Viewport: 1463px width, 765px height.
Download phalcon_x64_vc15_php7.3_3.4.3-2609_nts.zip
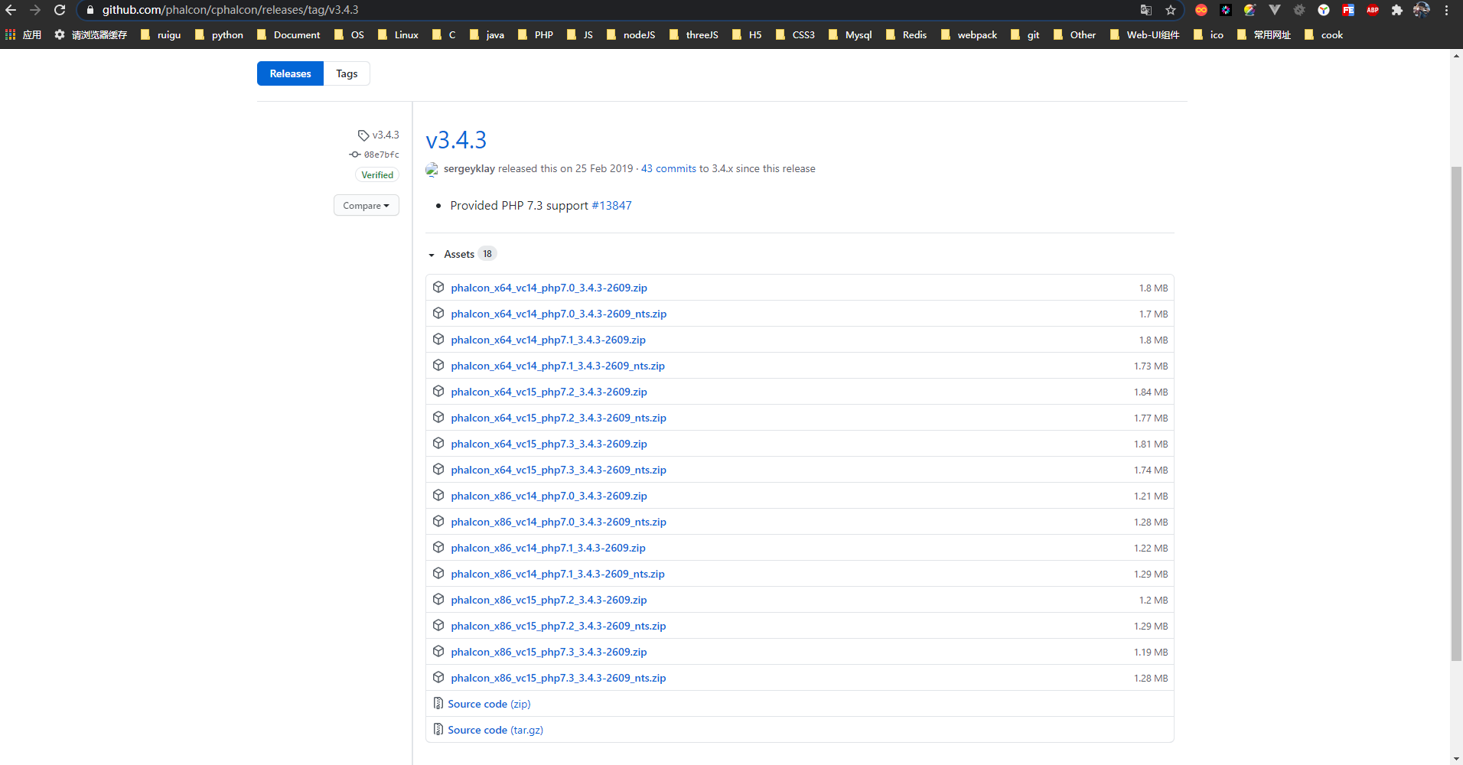coord(559,470)
